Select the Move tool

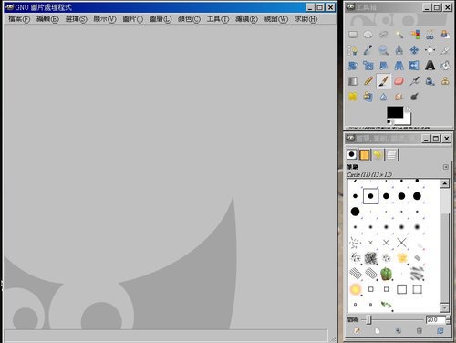(415, 50)
